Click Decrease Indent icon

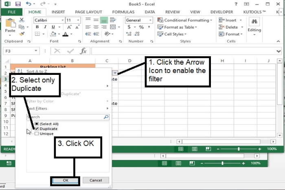coord(88,34)
